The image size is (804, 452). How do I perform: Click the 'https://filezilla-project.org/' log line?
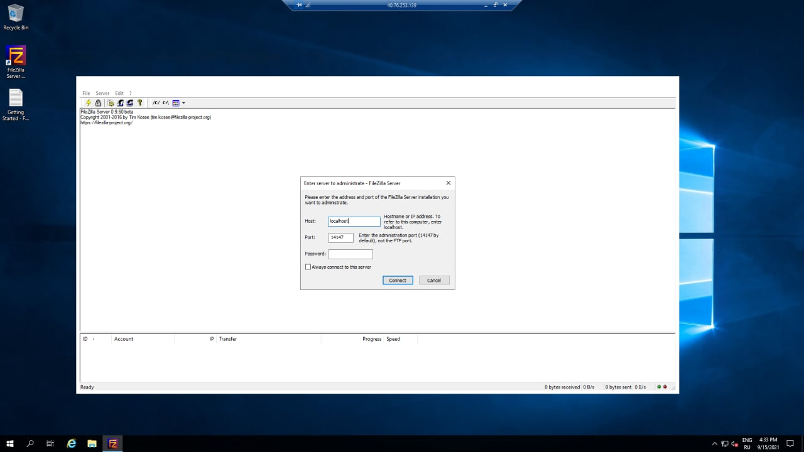106,122
